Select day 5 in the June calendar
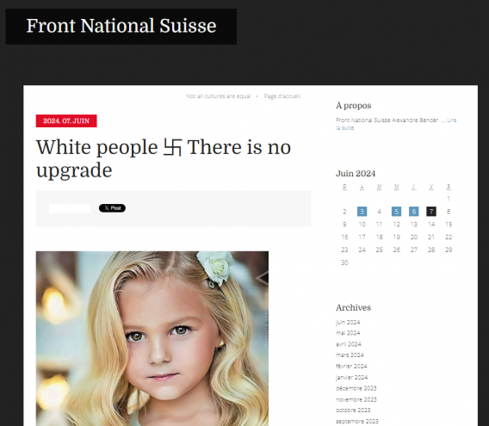 tap(396, 212)
